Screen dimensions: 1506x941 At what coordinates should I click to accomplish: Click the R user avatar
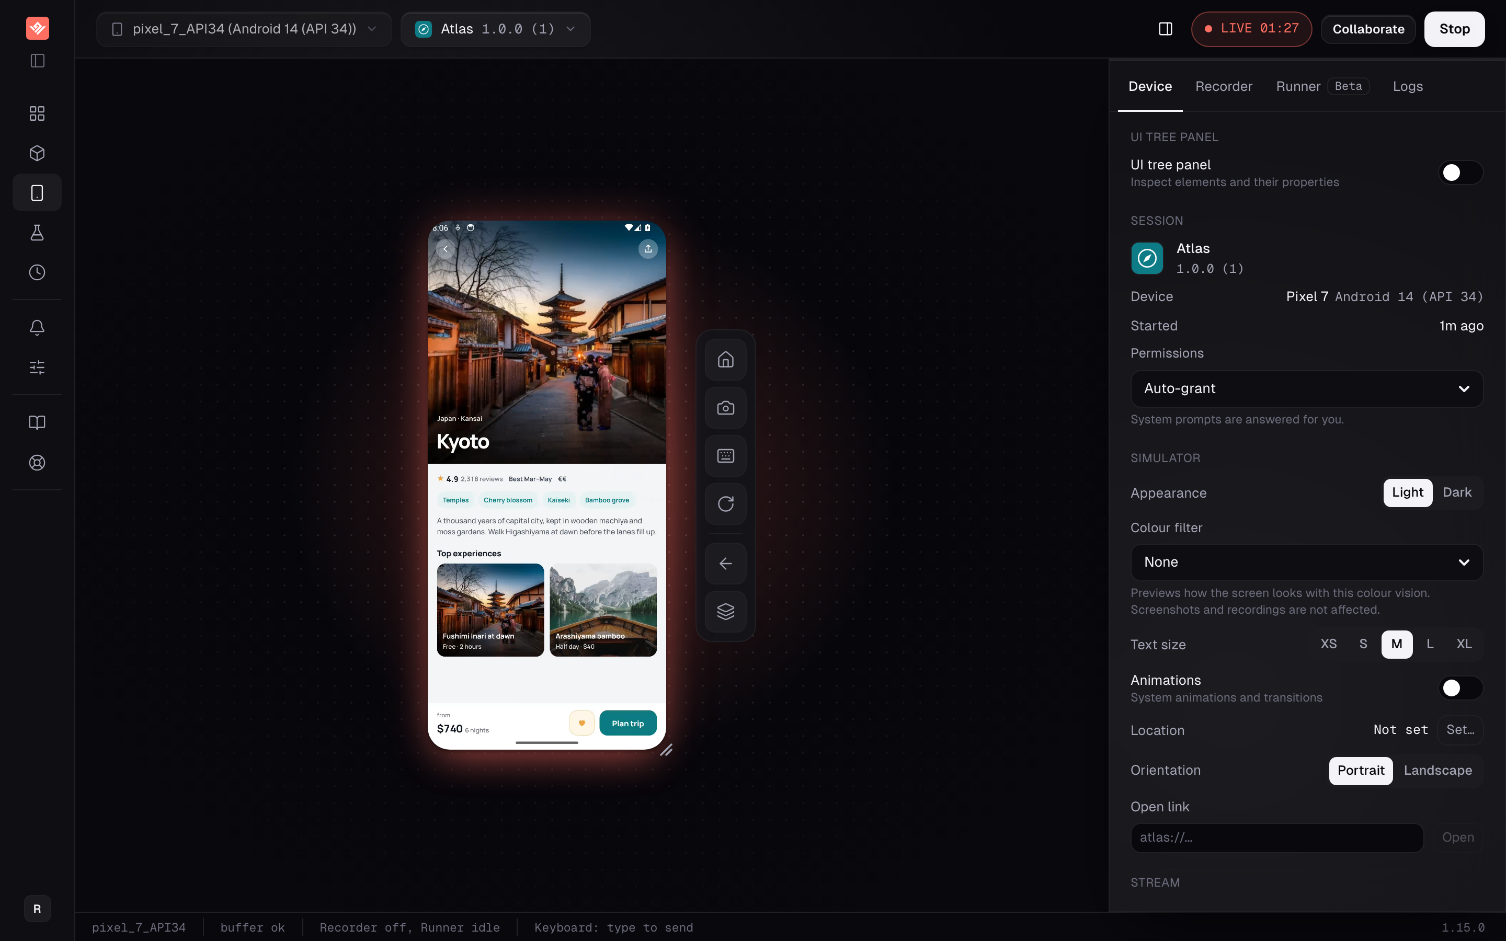[37, 909]
